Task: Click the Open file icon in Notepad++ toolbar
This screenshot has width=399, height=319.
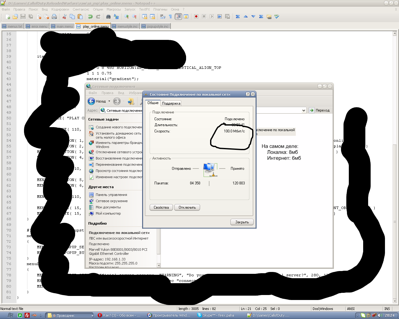Action: point(15,17)
